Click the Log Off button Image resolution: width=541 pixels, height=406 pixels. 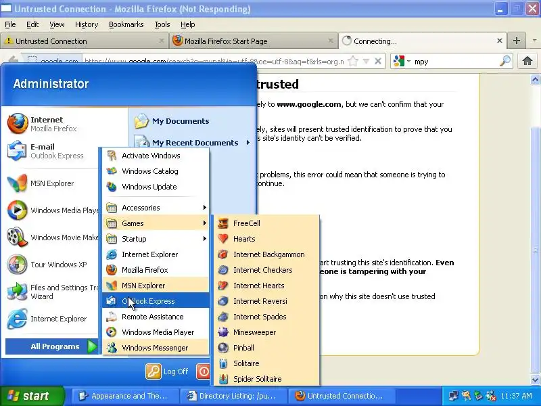click(168, 371)
